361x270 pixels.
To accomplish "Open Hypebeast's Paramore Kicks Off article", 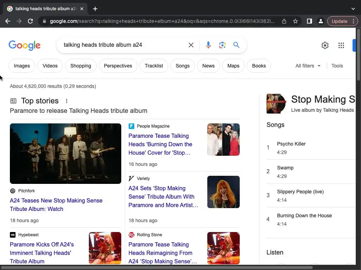I will pos(42,253).
